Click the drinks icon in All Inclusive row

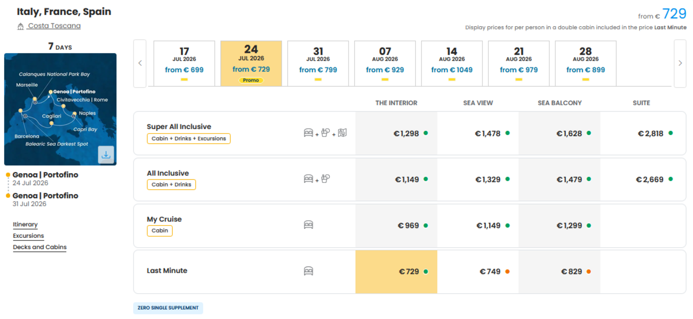coord(325,179)
